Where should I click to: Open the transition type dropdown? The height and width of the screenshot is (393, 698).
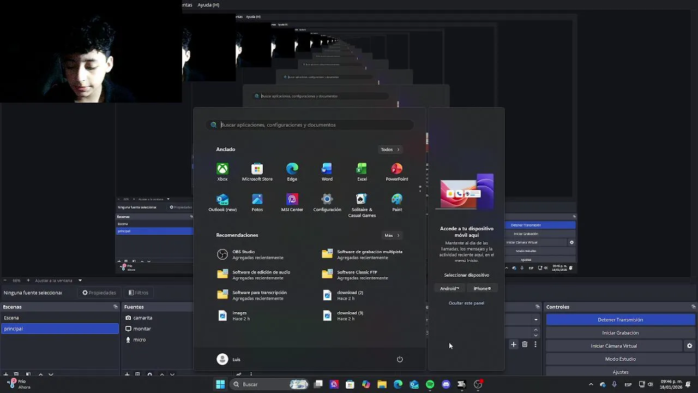[535, 320]
